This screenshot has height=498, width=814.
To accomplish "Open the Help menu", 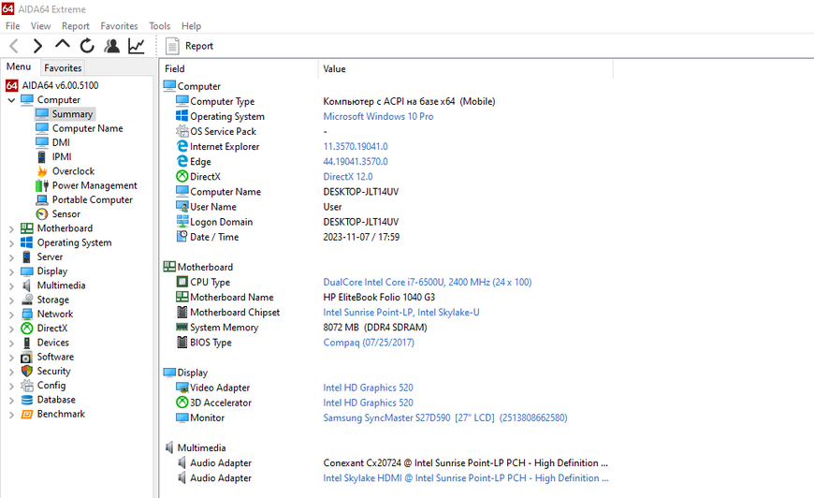I will pyautogui.click(x=191, y=26).
